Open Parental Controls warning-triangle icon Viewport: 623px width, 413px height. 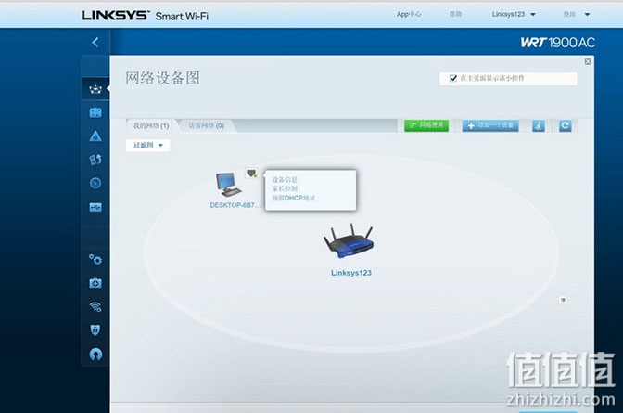click(x=95, y=136)
